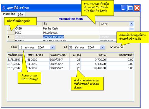Click the delivery date in SI-0049 row

14,64
